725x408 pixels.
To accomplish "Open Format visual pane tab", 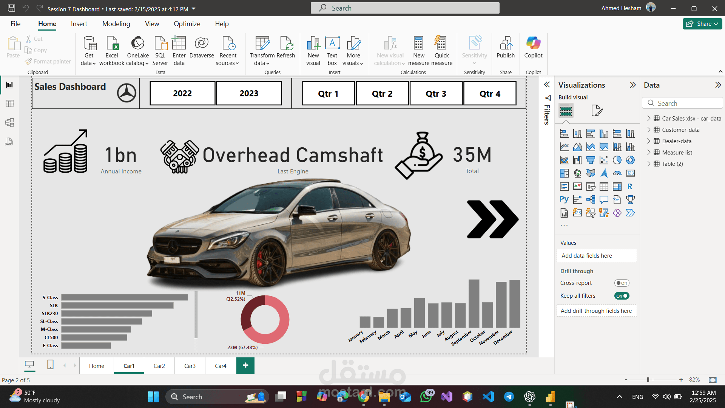I will (597, 111).
